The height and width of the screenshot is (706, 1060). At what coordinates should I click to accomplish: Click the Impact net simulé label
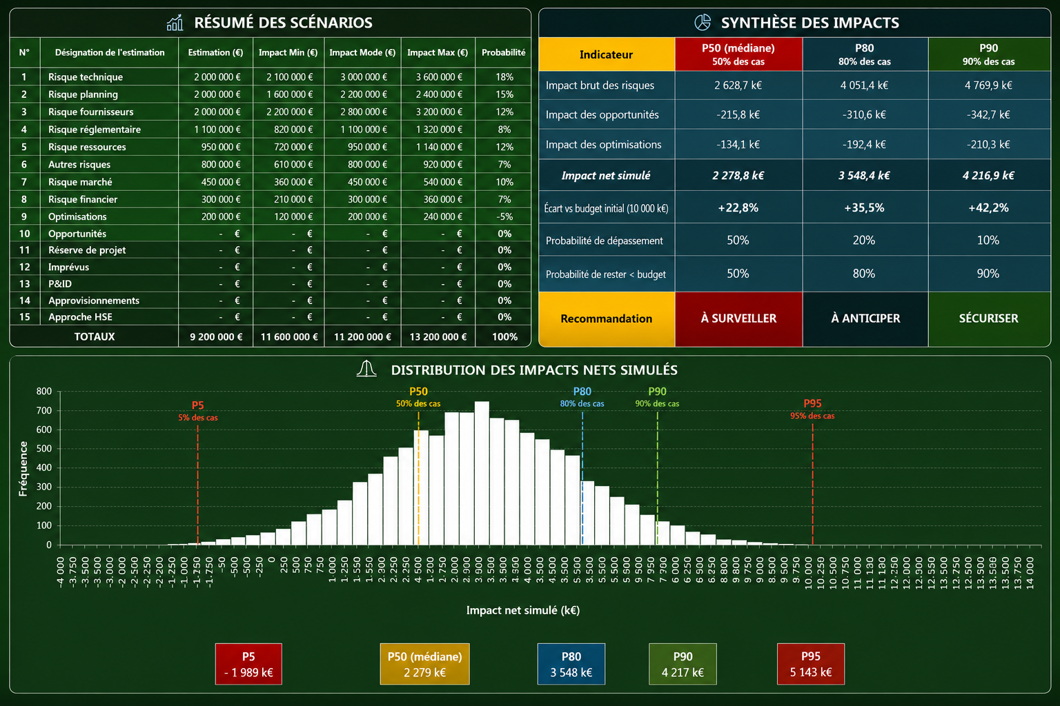point(606,176)
